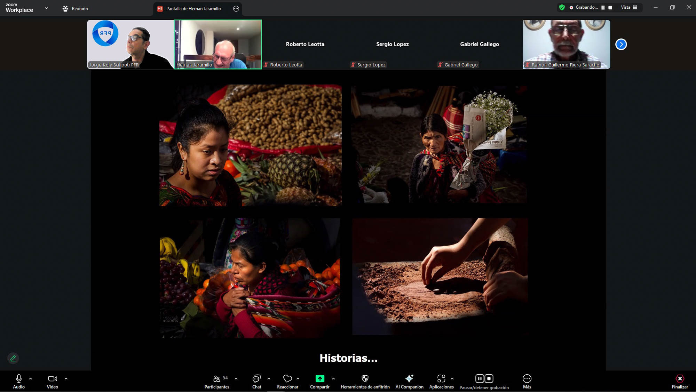The width and height of the screenshot is (696, 392).
Task: Show next participants with blue arrow
Action: (x=621, y=44)
